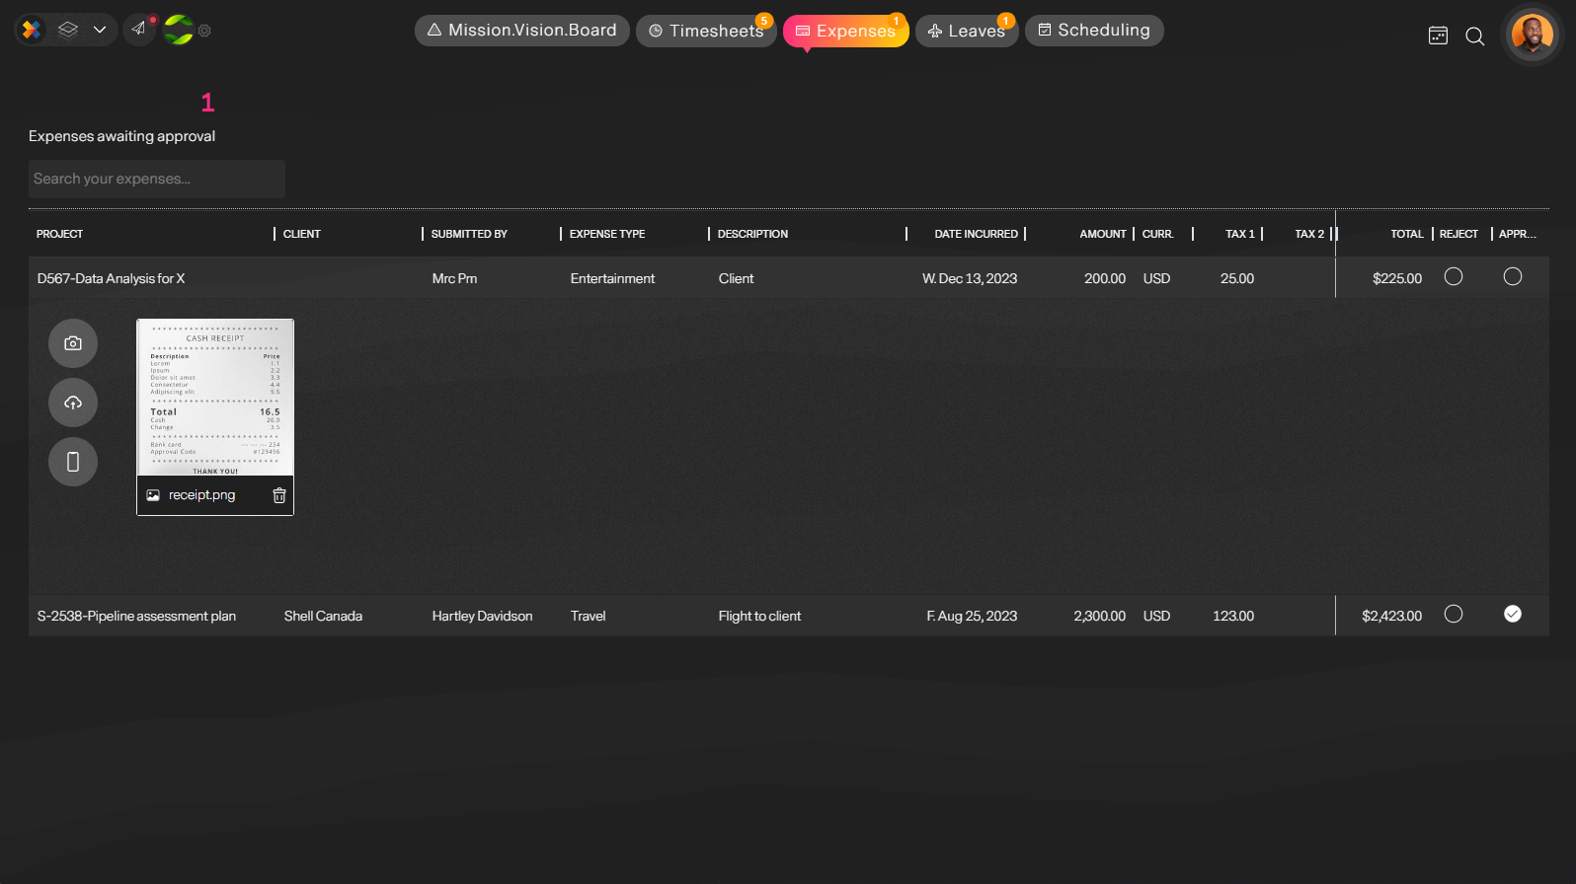The height and width of the screenshot is (884, 1576).
Task: Click the colorful app logo icon
Action: [32, 30]
